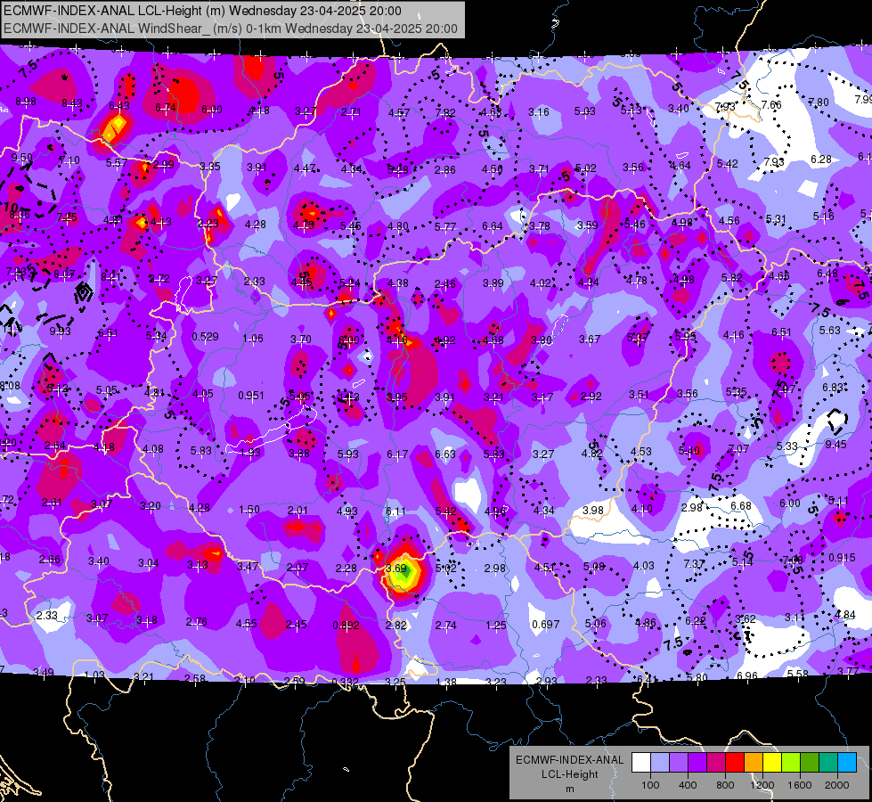
Task: Click the wind shear value 3.69
Action: (396, 569)
